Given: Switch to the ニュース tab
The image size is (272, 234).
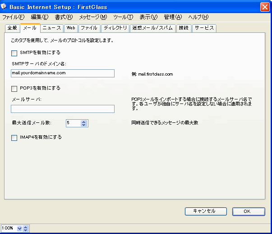Looking at the screenshot, I should pyautogui.click(x=52, y=28).
